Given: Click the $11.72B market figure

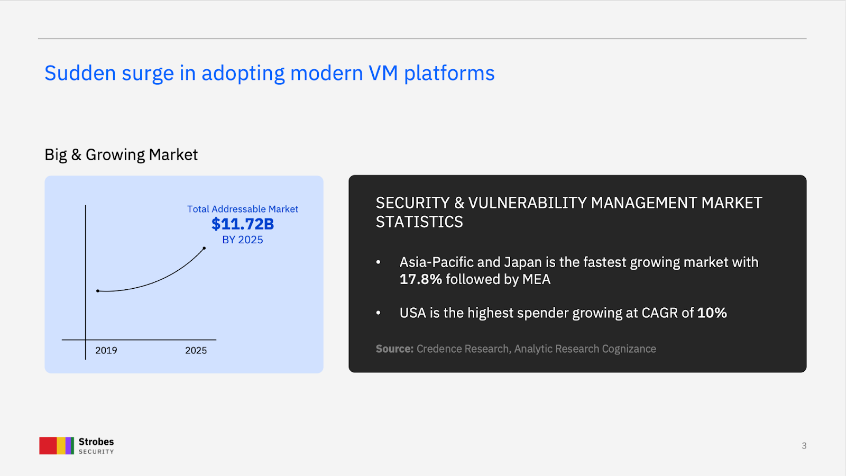Looking at the screenshot, I should (x=243, y=224).
